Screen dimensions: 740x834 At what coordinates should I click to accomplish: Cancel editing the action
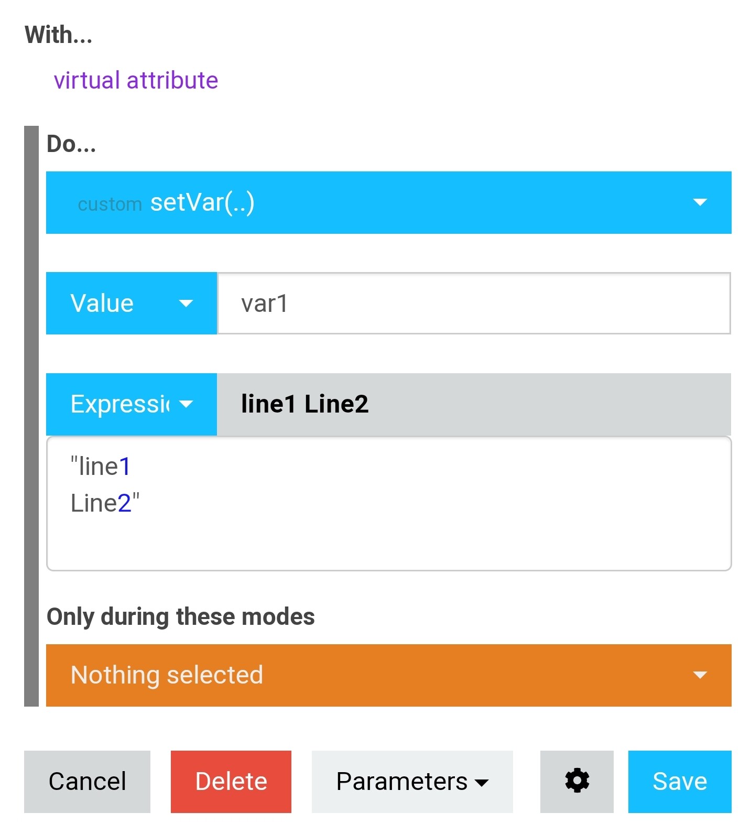click(x=87, y=782)
